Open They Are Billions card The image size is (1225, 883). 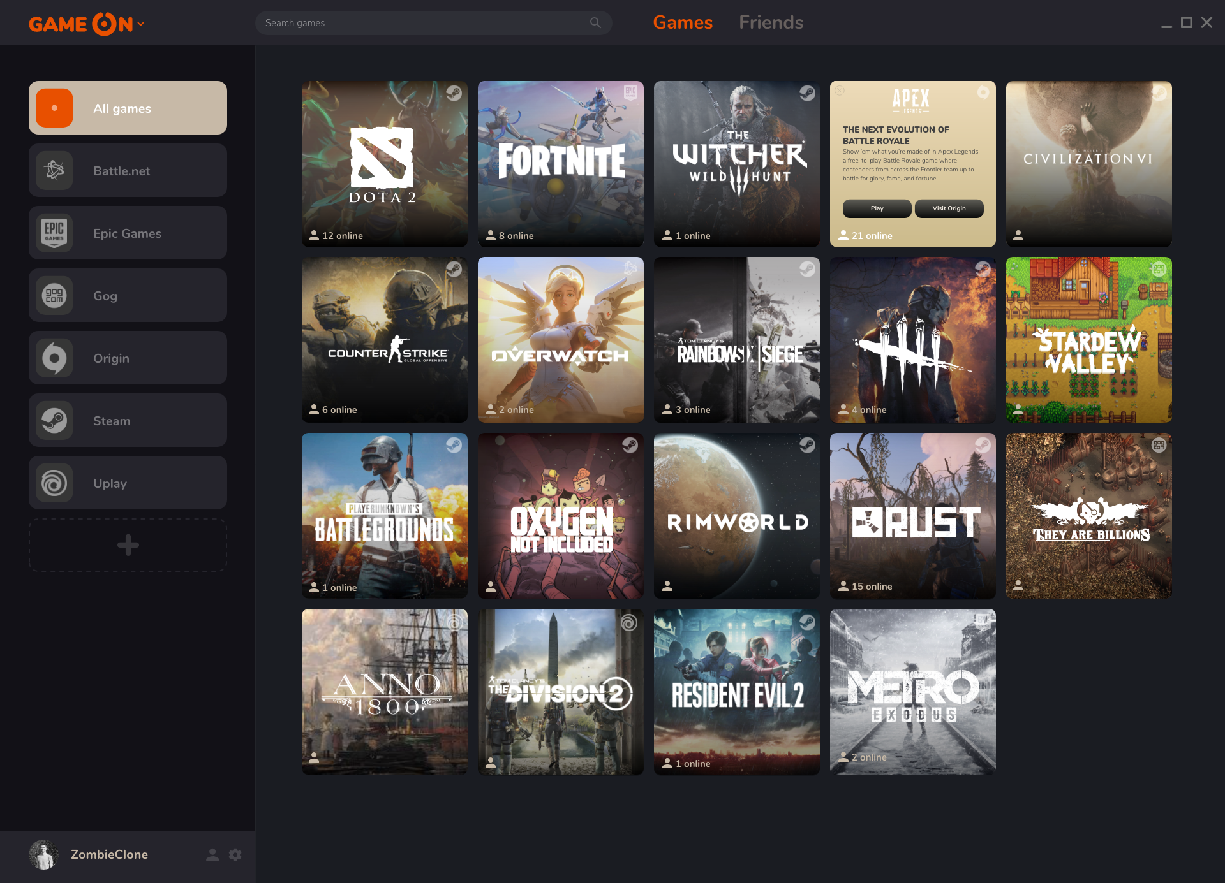click(x=1089, y=516)
